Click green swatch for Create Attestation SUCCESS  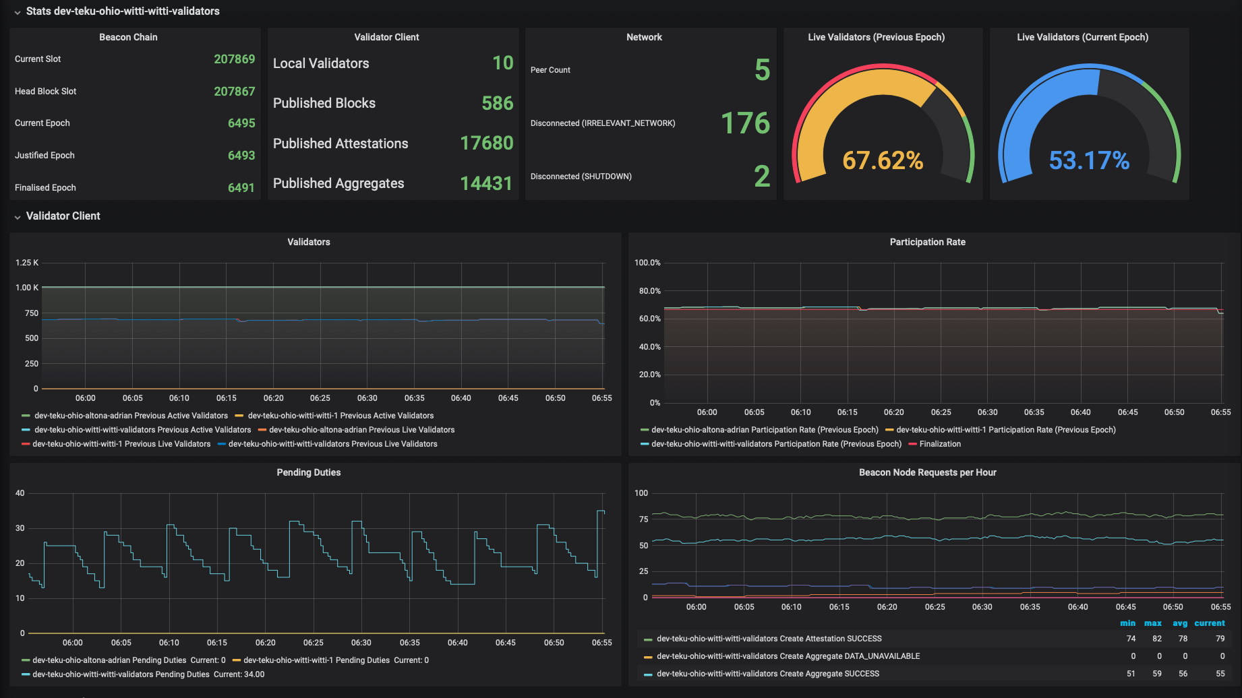(648, 639)
